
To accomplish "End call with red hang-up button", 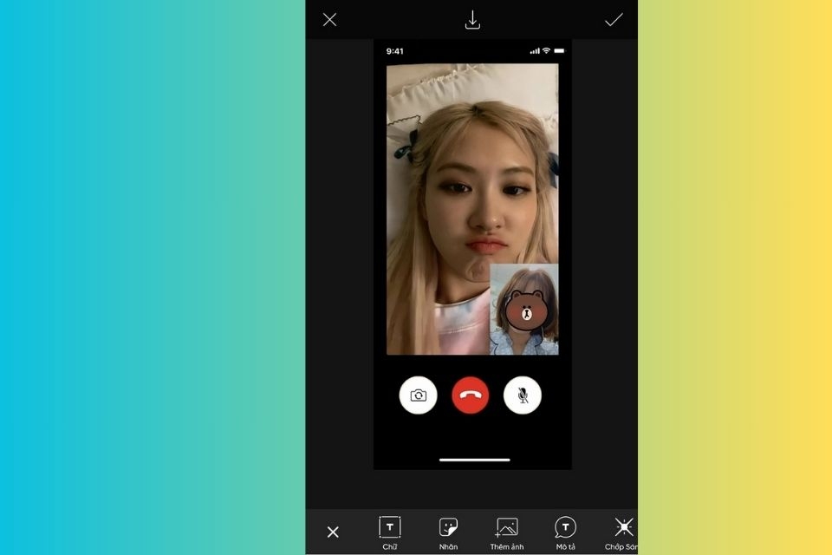I will click(470, 395).
